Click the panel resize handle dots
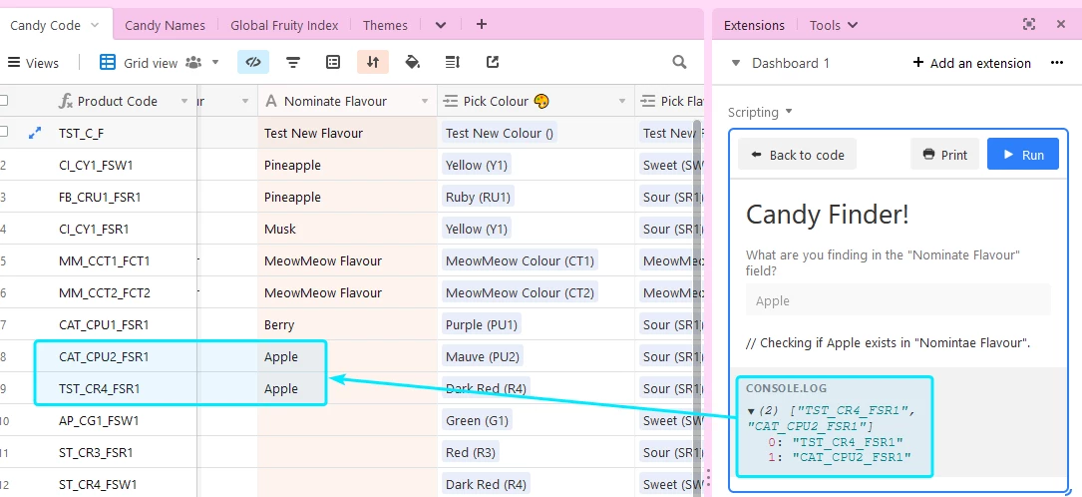The height and width of the screenshot is (497, 1082). 707,476
